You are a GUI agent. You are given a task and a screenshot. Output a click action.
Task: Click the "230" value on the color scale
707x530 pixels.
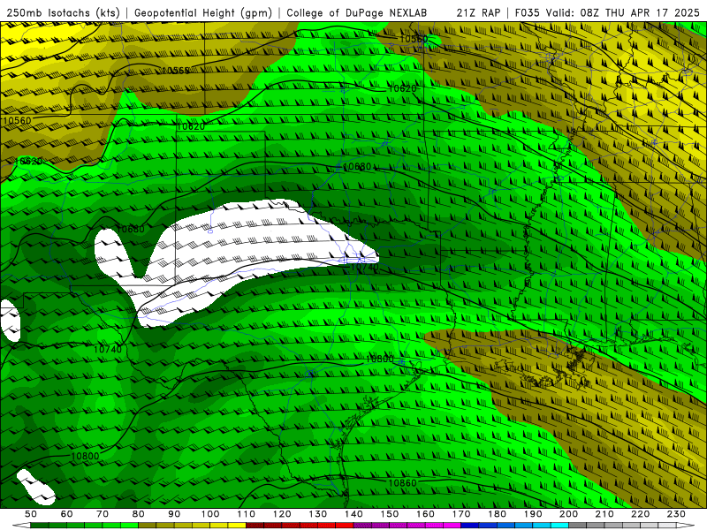point(676,514)
